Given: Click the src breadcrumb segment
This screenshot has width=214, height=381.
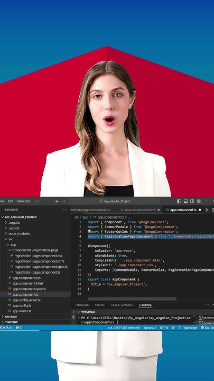Looking at the screenshot, I should coord(77,217).
